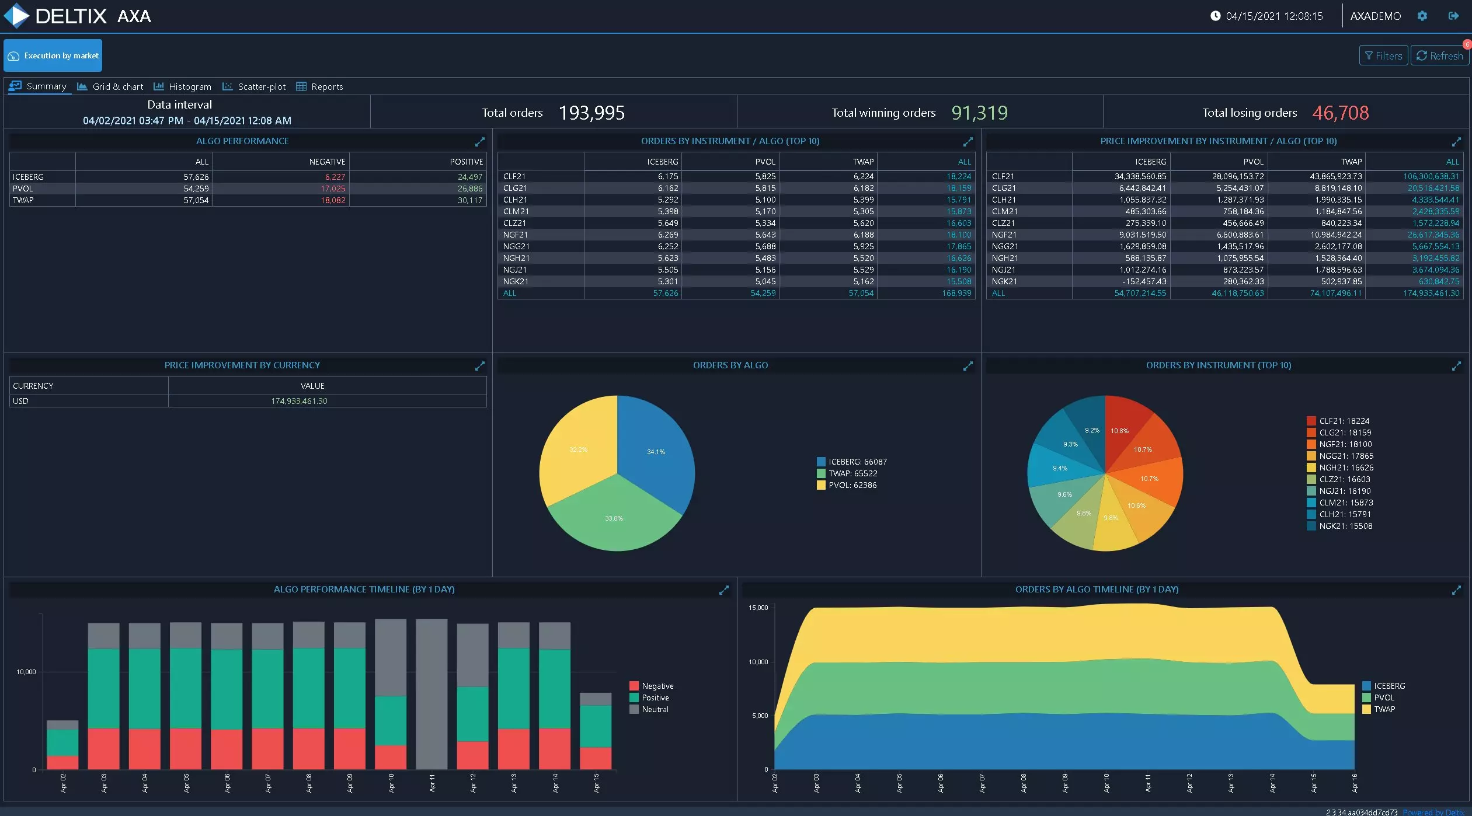Click the Total losing orders value 46,708
Screen dimensions: 1472x816
click(x=1340, y=113)
